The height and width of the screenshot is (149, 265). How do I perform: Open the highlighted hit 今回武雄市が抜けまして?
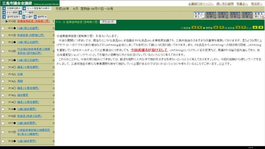(149, 50)
